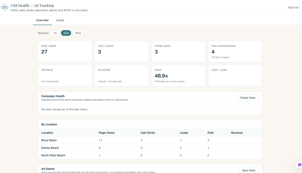Click the Campaign Health heading
This screenshot has width=302, height=173.
pyautogui.click(x=53, y=96)
